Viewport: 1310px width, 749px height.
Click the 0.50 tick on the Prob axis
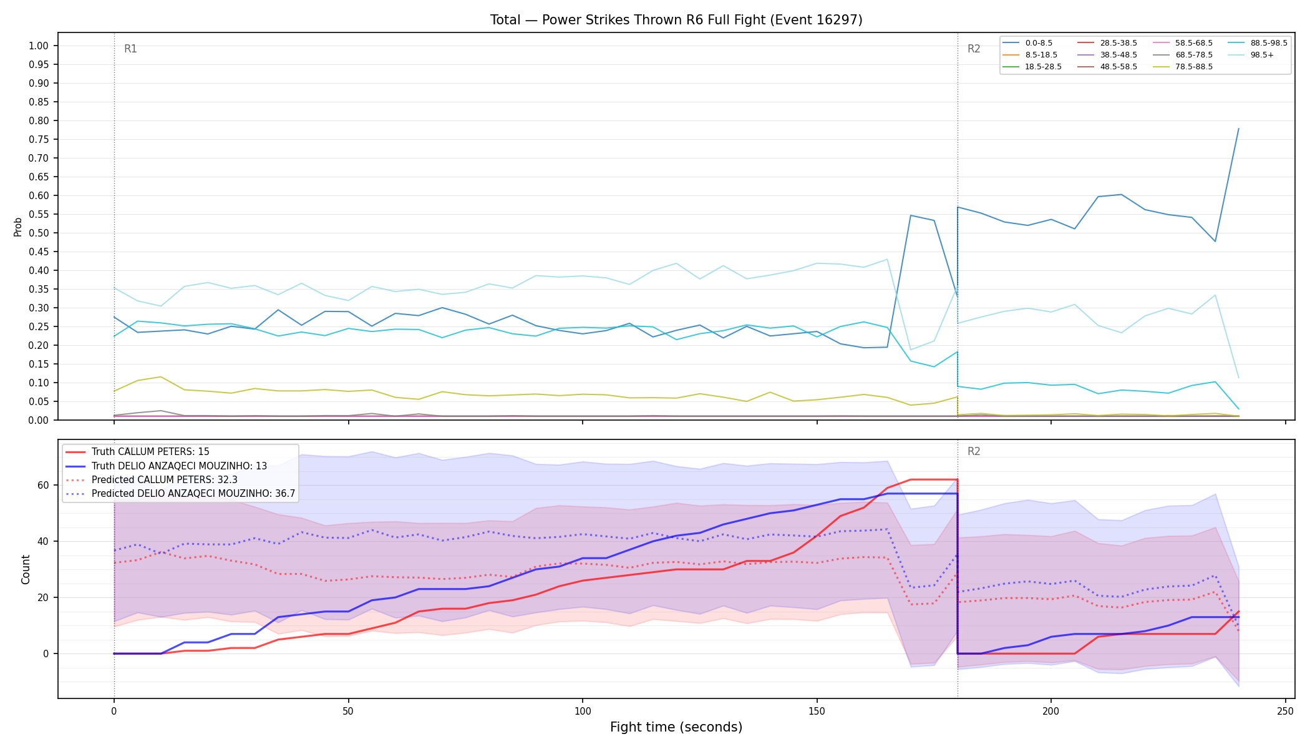tap(39, 233)
